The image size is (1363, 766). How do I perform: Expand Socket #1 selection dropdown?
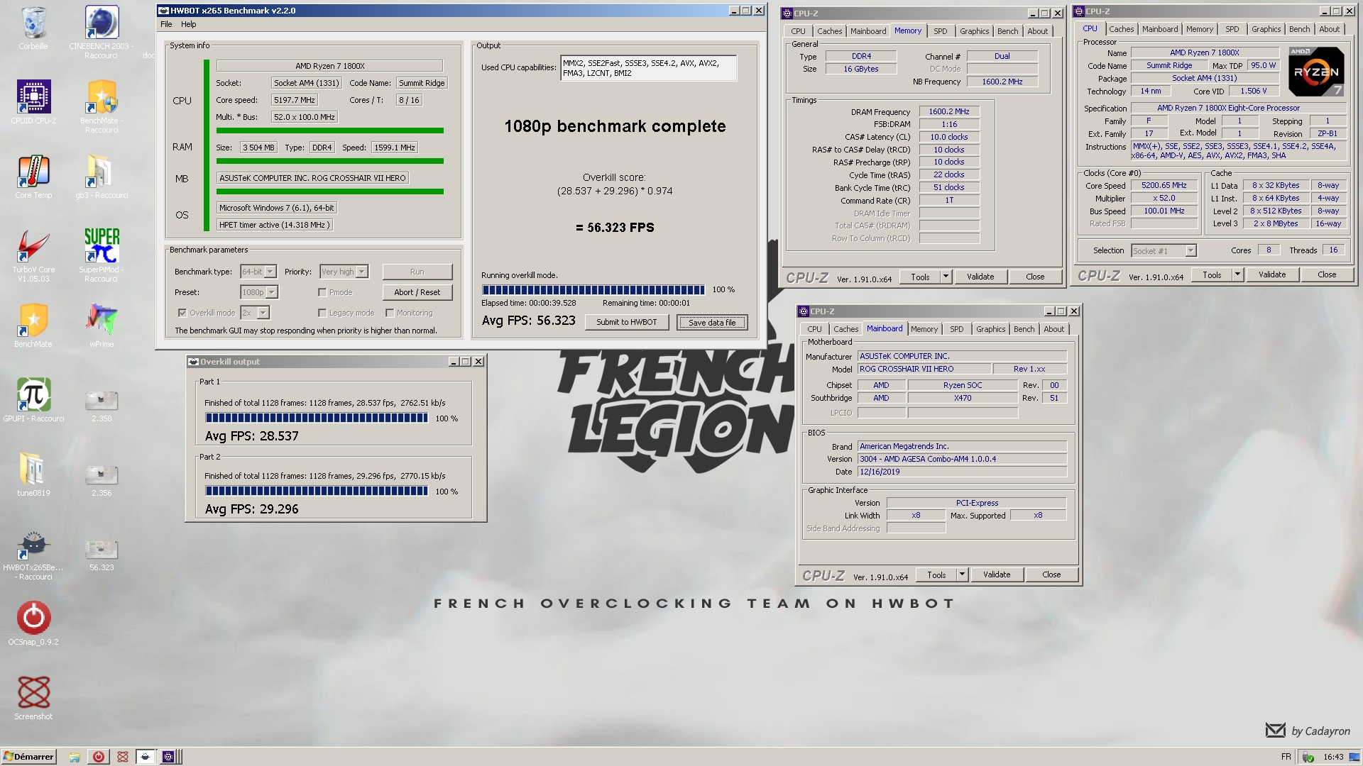(1191, 250)
